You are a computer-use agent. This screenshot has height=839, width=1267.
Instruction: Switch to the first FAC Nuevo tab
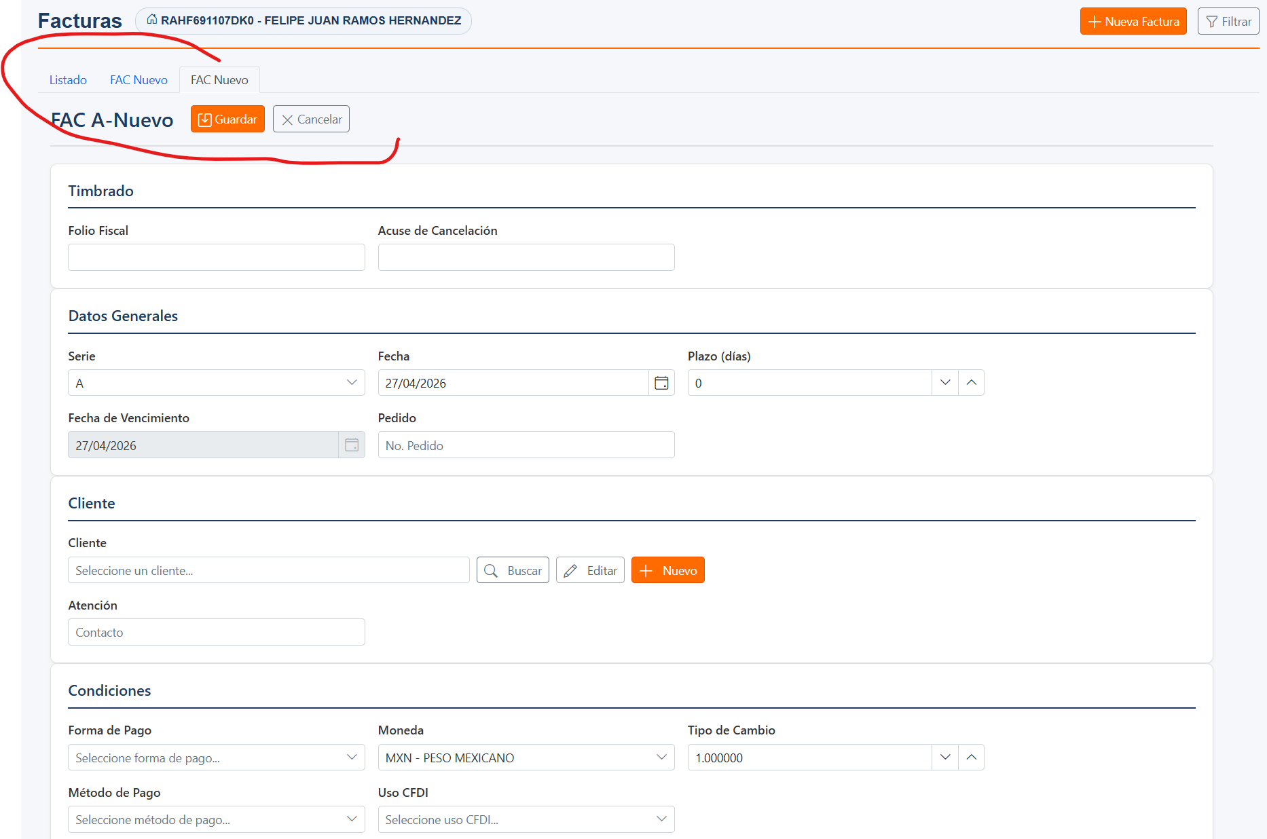tap(139, 80)
